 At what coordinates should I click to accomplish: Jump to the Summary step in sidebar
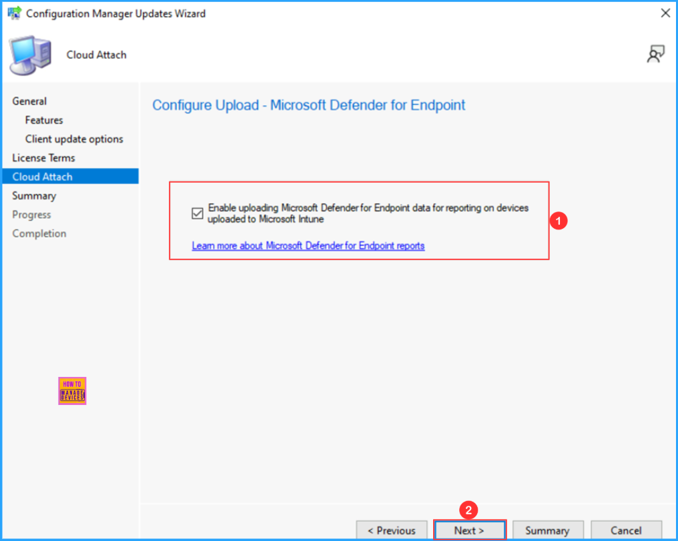(x=34, y=195)
